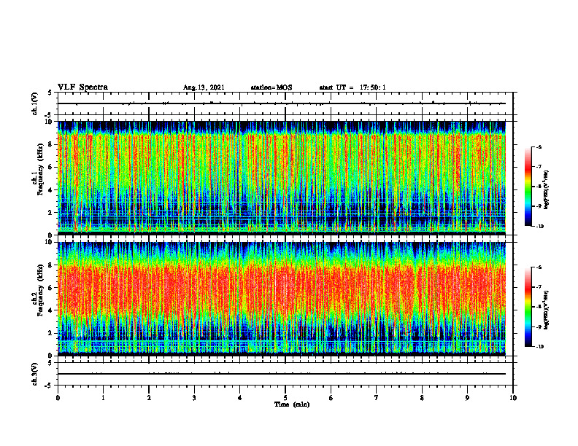
Task: Click time axis tick label "8"
Action: (422, 398)
